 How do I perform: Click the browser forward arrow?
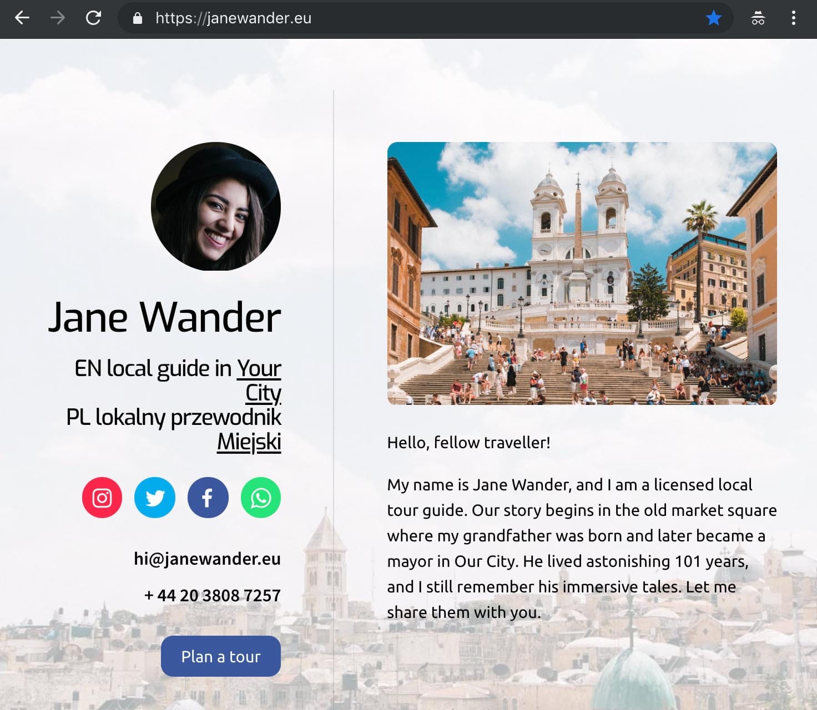pos(58,18)
